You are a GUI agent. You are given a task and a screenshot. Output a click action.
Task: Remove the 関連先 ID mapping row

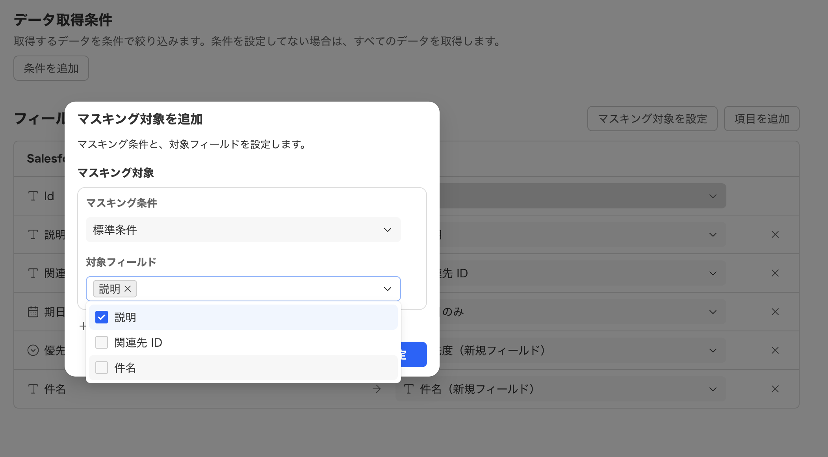[775, 273]
